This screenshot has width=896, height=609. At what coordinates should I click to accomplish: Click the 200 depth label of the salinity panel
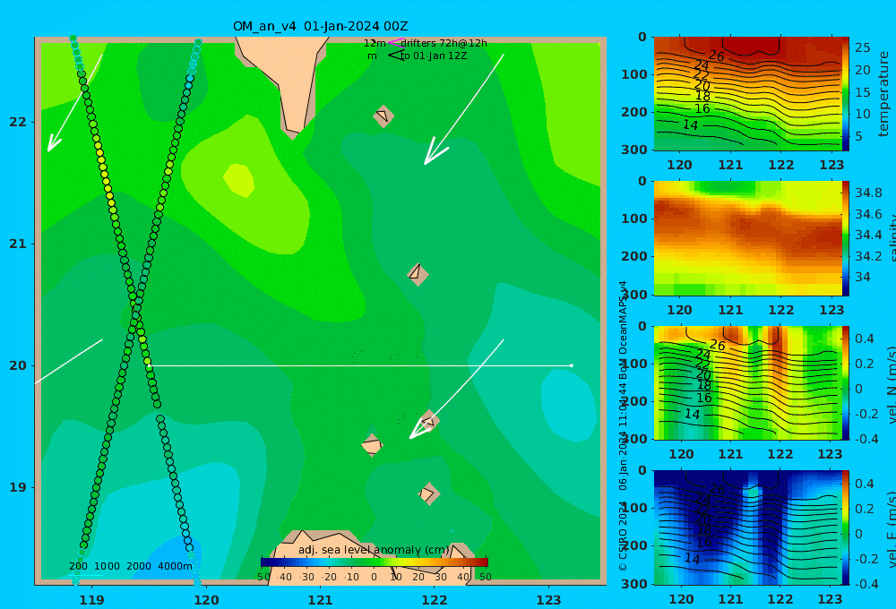634,256
